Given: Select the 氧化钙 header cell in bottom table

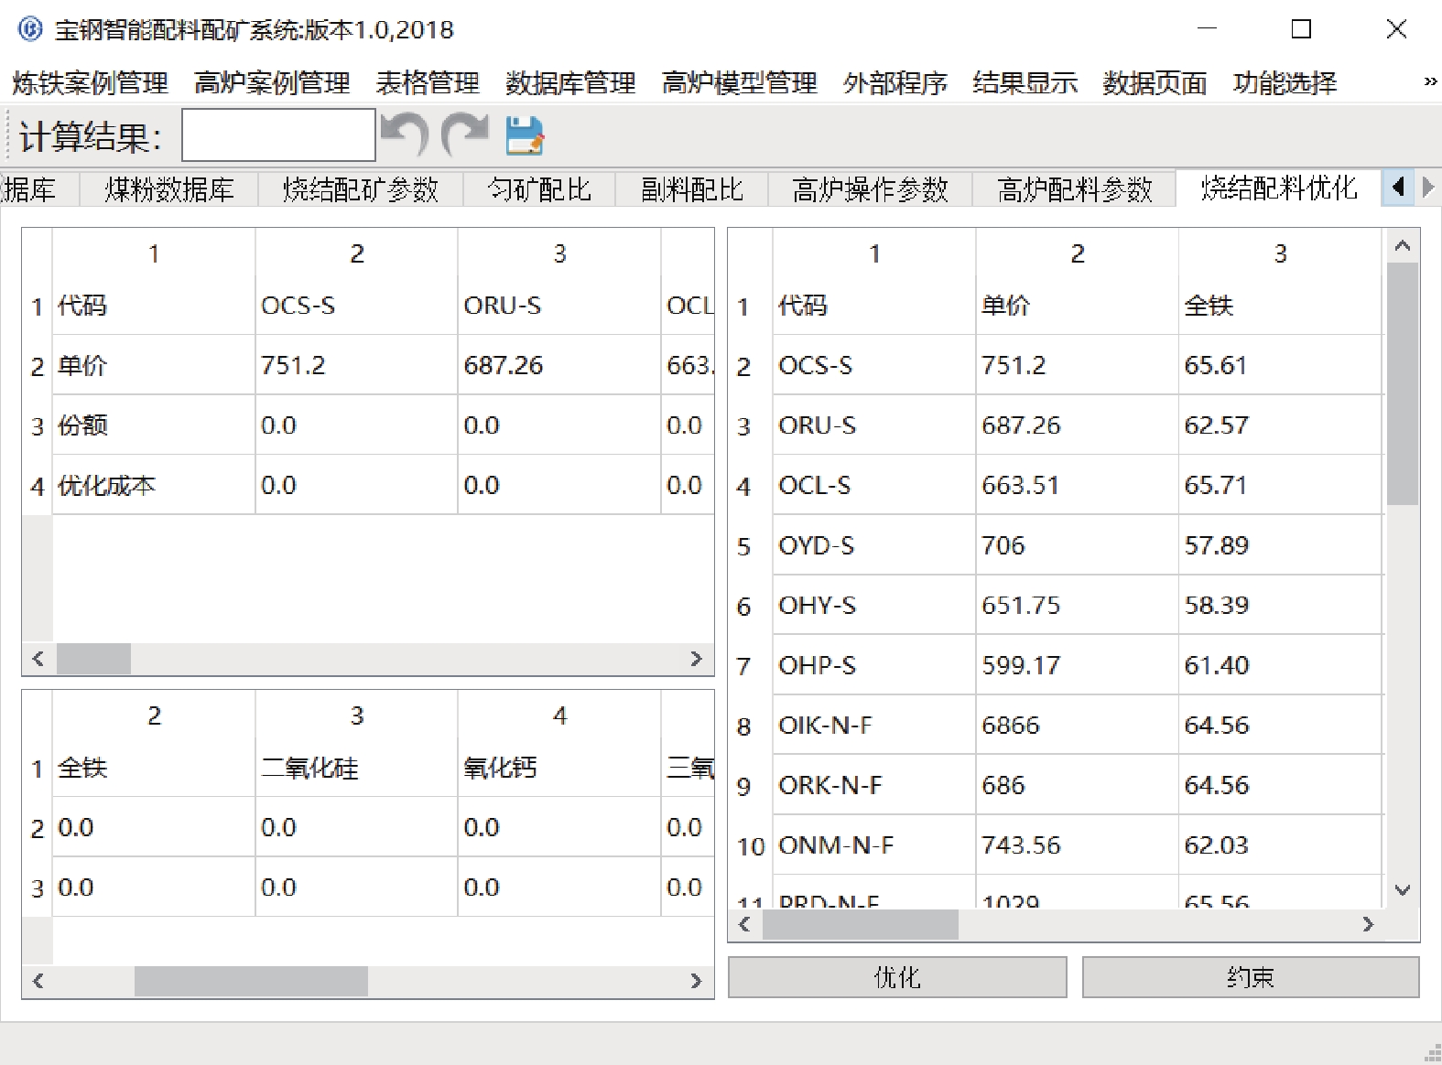Looking at the screenshot, I should pyautogui.click(x=558, y=767).
